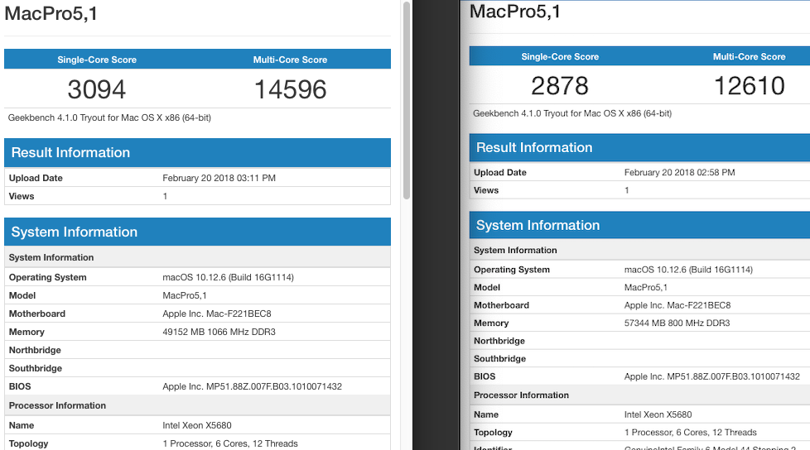Image resolution: width=810 pixels, height=450 pixels.
Task: Click Geekbench 4.1.0 Tryout caption in left window
Action: (109, 117)
